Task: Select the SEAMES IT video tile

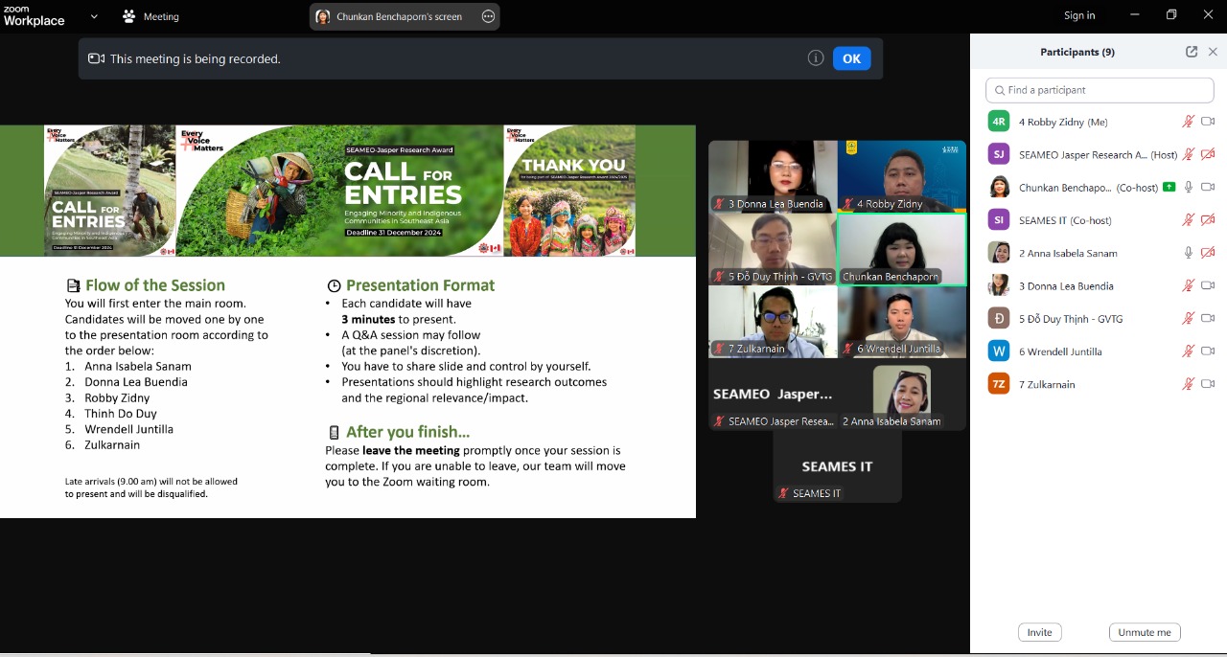Action: 838,467
